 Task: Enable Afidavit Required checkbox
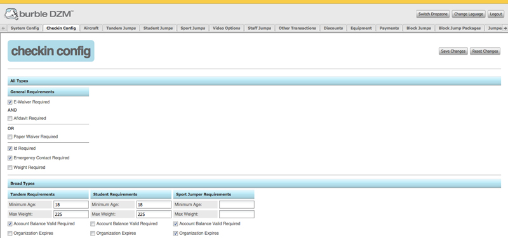pos(10,119)
